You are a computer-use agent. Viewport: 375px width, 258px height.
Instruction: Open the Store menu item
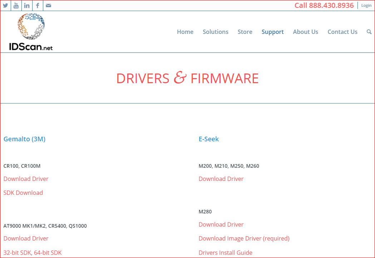[x=245, y=32]
